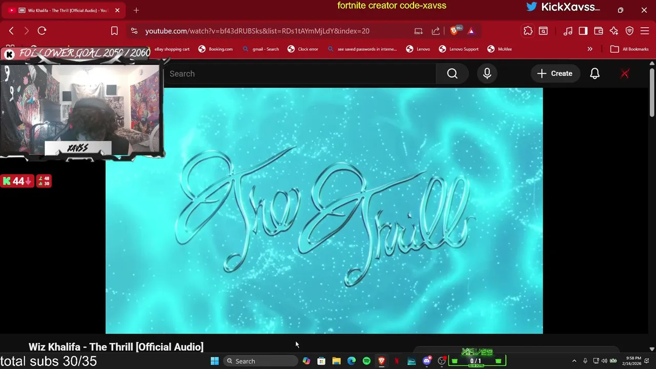
Task: Open volume control in system tray
Action: pos(604,361)
